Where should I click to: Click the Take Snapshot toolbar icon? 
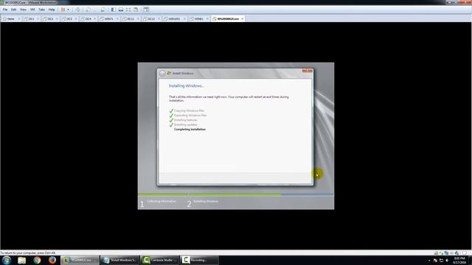pyautogui.click(x=88, y=10)
